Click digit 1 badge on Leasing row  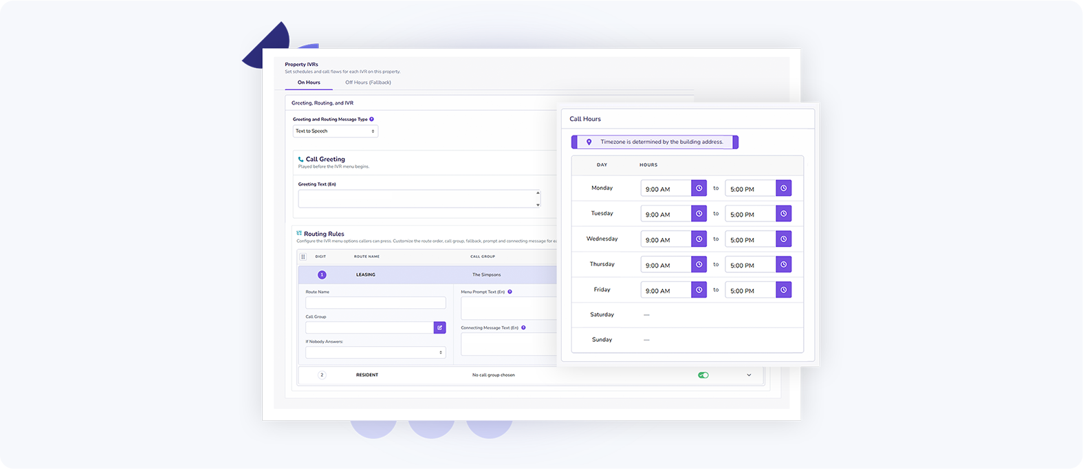[x=322, y=274]
